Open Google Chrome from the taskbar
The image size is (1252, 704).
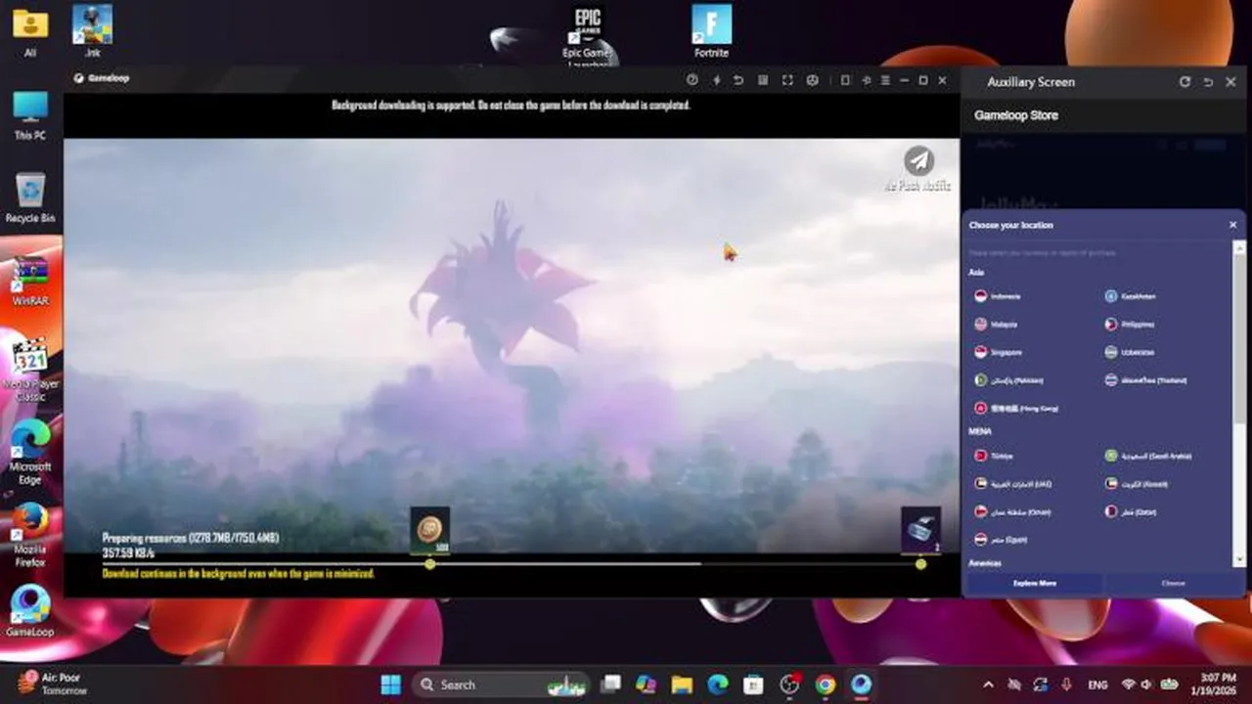coord(826,684)
